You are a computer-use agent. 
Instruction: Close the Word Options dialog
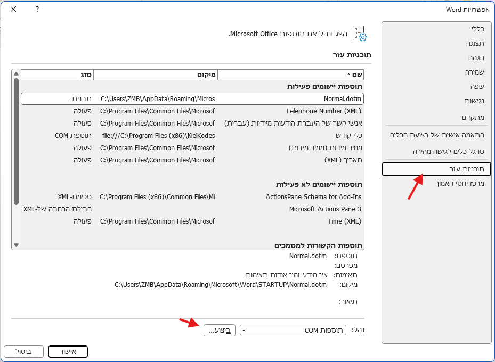[x=13, y=10]
